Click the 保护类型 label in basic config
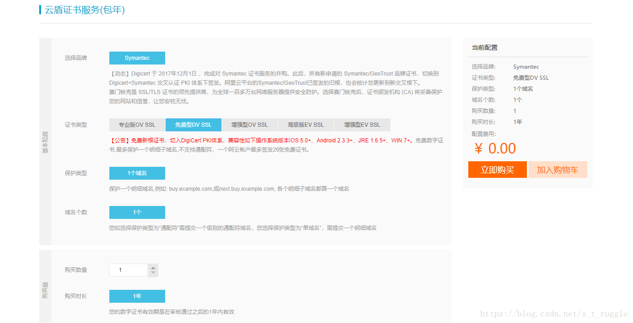 tap(76, 173)
